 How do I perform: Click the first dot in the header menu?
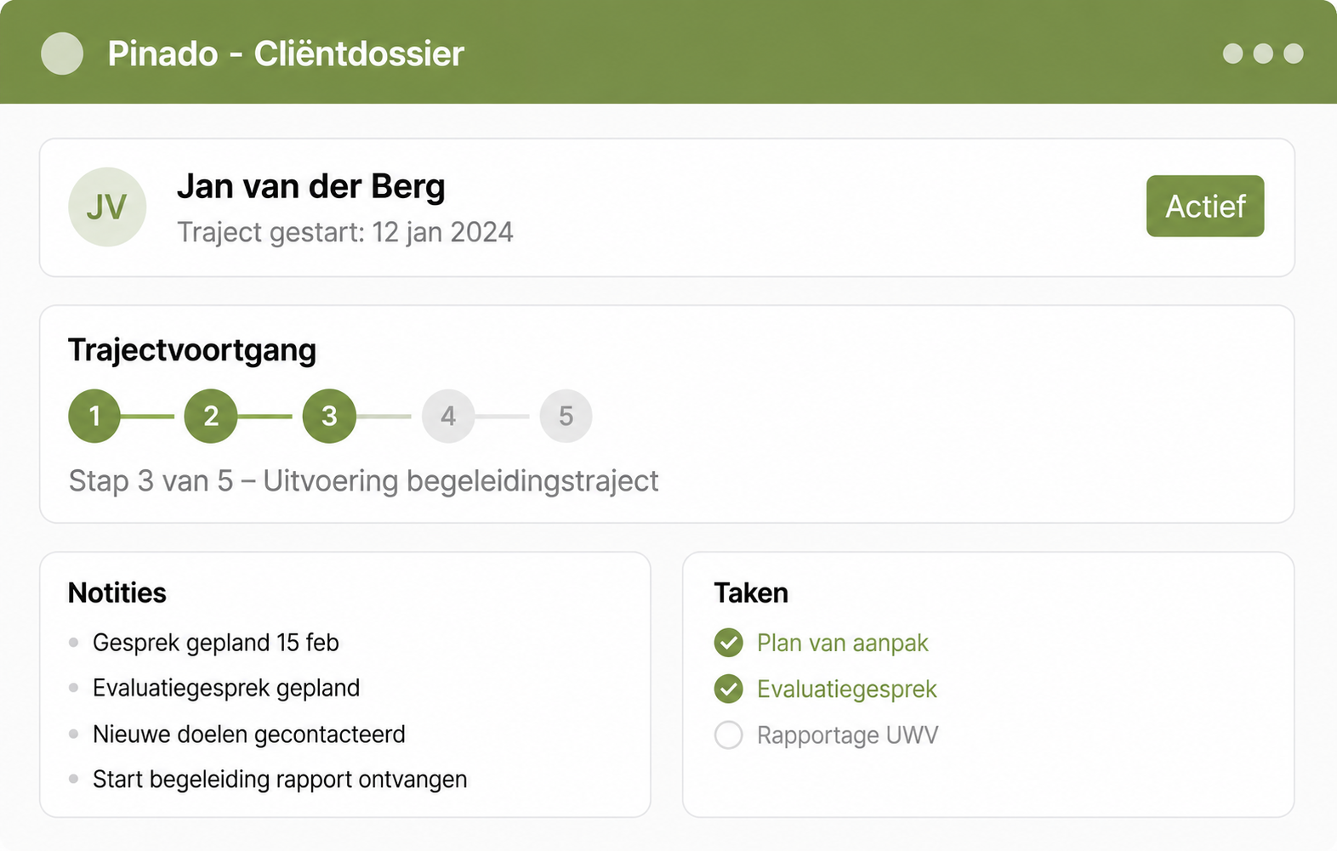tap(1232, 54)
